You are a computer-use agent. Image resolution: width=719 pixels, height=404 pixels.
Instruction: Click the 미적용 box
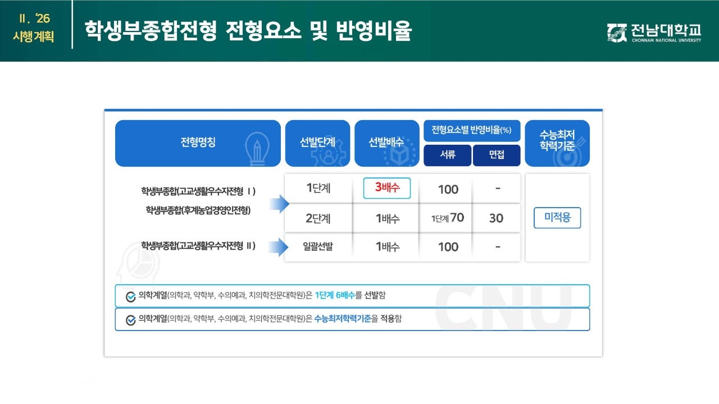[x=557, y=218]
